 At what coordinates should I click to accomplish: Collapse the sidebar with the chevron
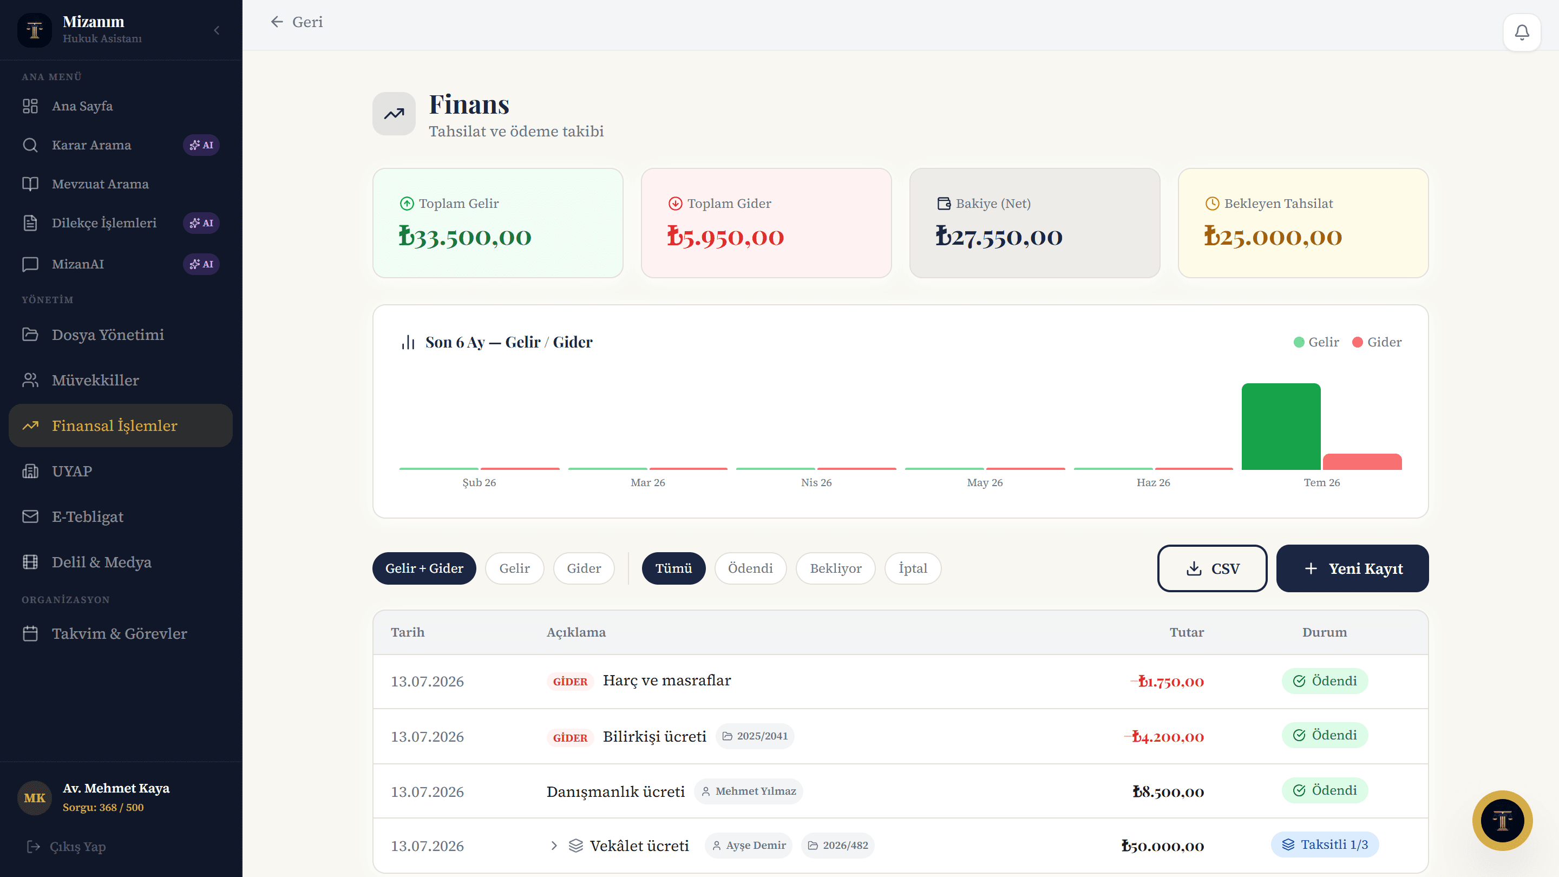(x=217, y=30)
